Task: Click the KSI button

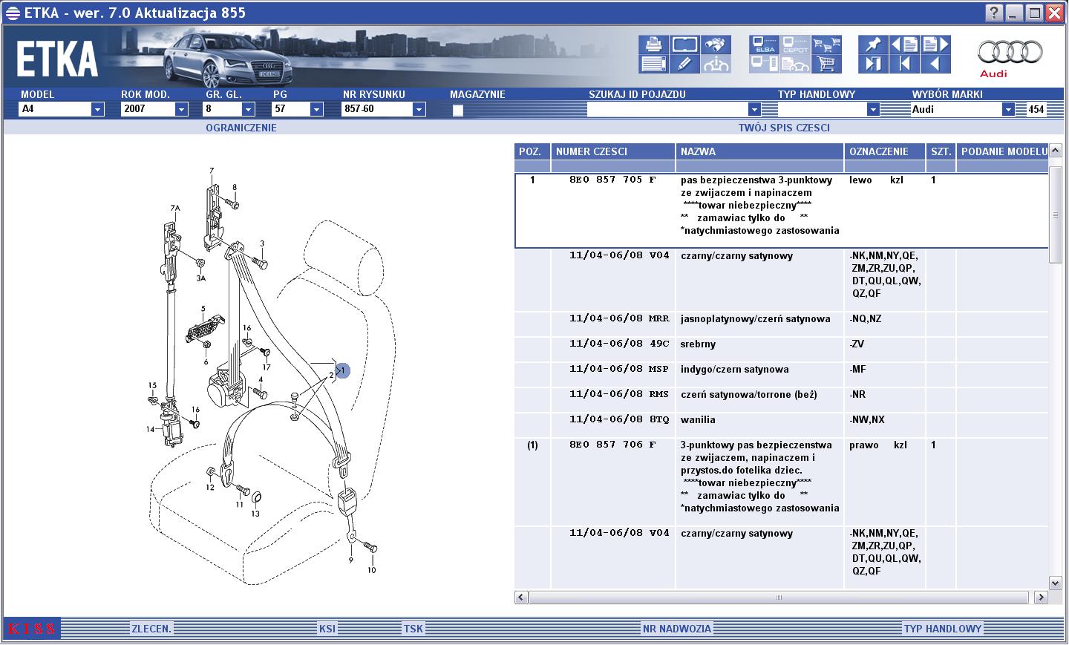Action: tap(327, 629)
